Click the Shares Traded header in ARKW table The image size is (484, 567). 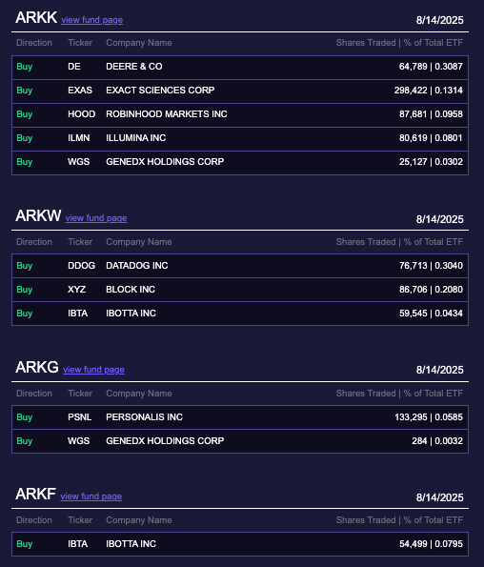(x=366, y=242)
